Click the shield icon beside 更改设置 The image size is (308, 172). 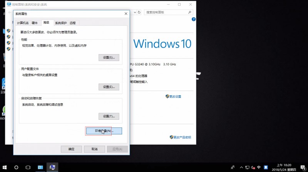167,96
